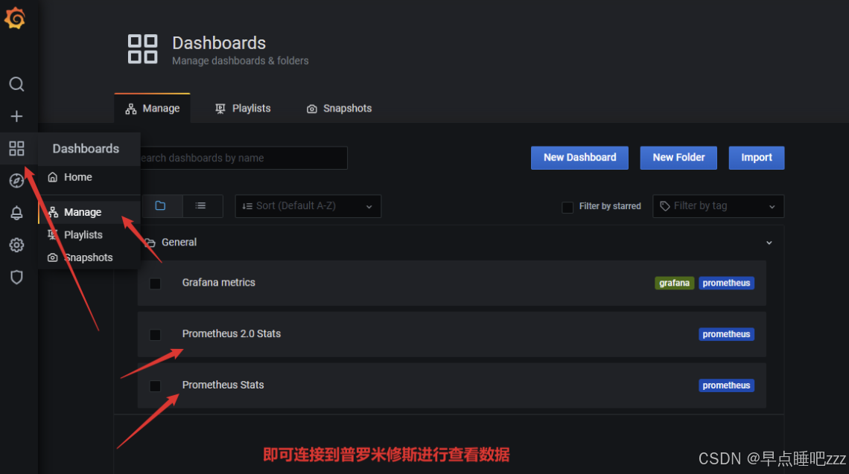Click the General folder icon

click(150, 243)
